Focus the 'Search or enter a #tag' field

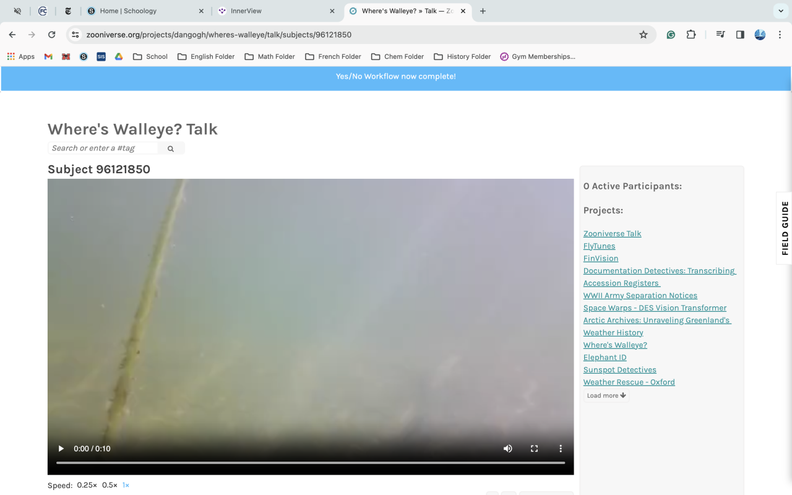click(103, 148)
